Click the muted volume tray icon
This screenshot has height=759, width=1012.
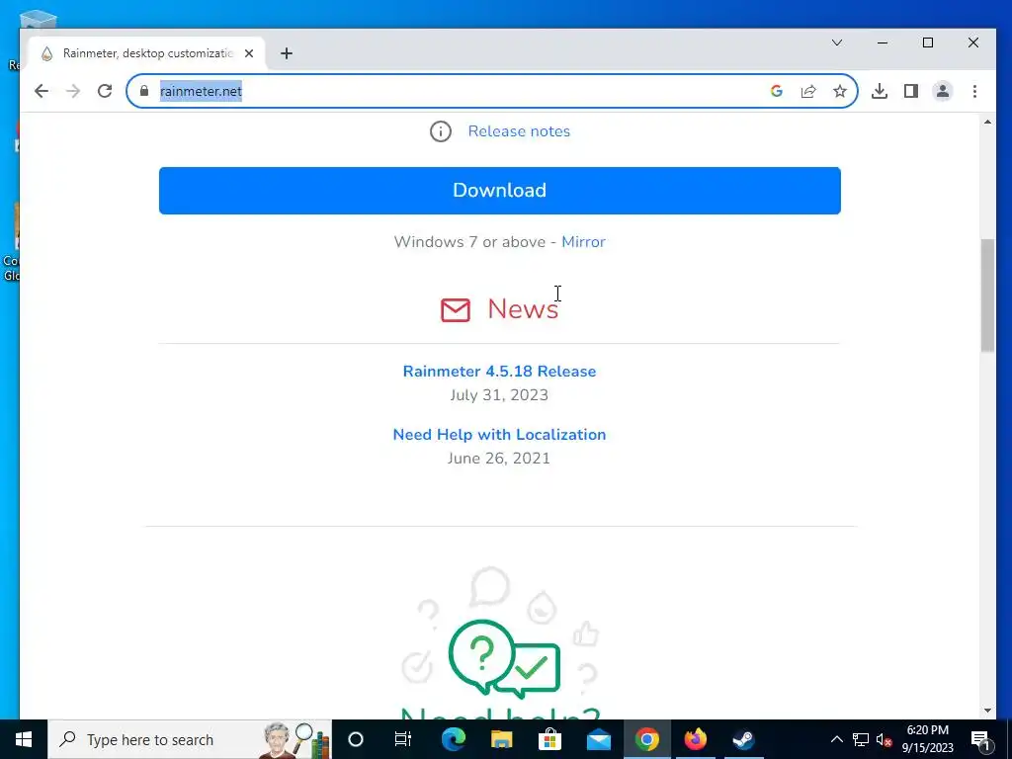pyautogui.click(x=885, y=740)
